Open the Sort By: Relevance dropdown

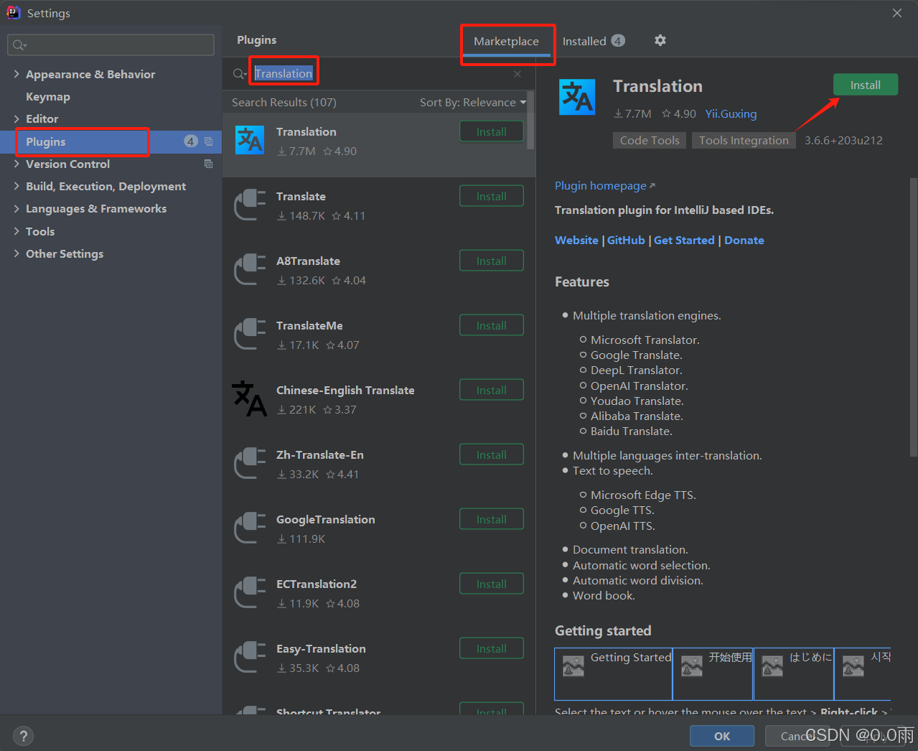(473, 102)
